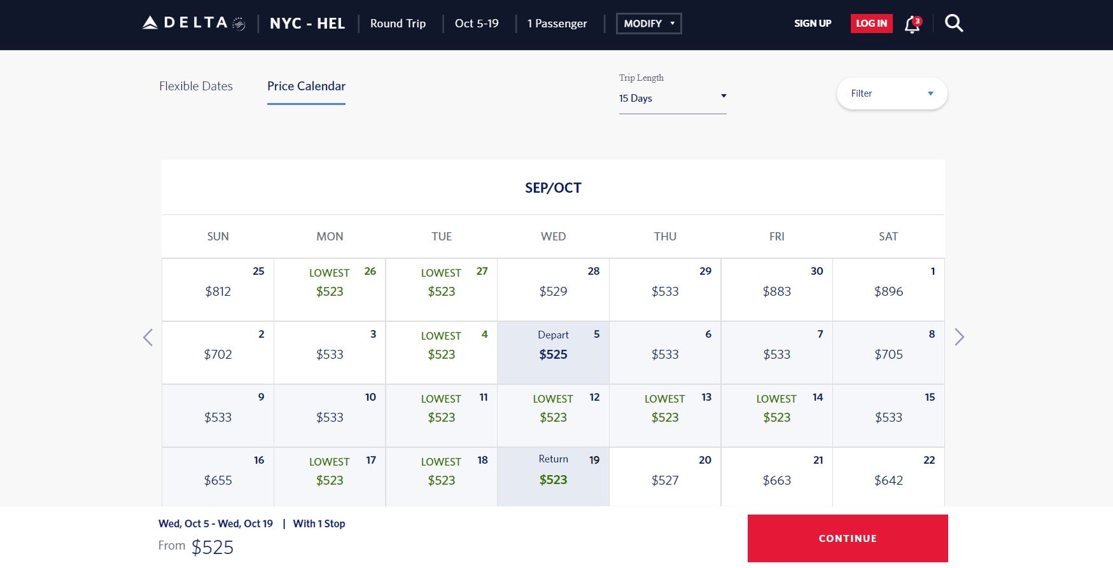
Task: Pick the October 19 return cell
Action: [553, 478]
